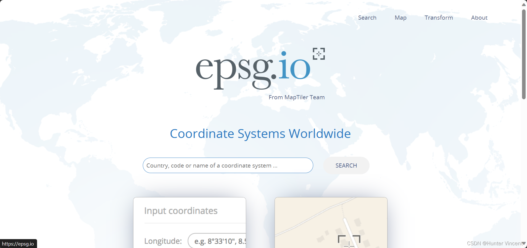
Task: Focus the coordinate system search field
Action: [228, 165]
